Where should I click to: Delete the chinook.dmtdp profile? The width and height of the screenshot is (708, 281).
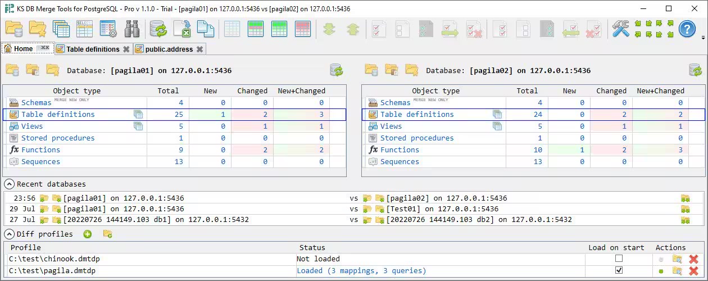(x=693, y=259)
